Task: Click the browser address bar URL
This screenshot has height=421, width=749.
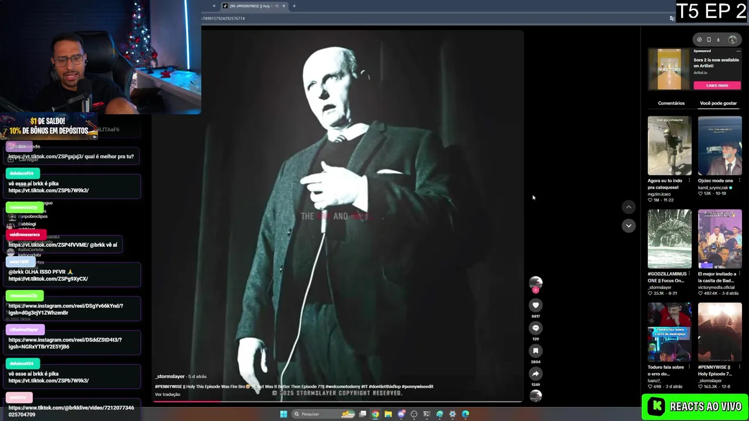Action: (224, 18)
